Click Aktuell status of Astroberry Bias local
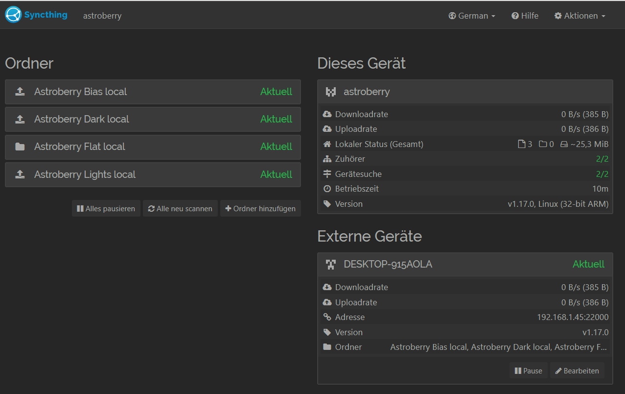Viewport: 625px width, 394px height. coord(276,92)
